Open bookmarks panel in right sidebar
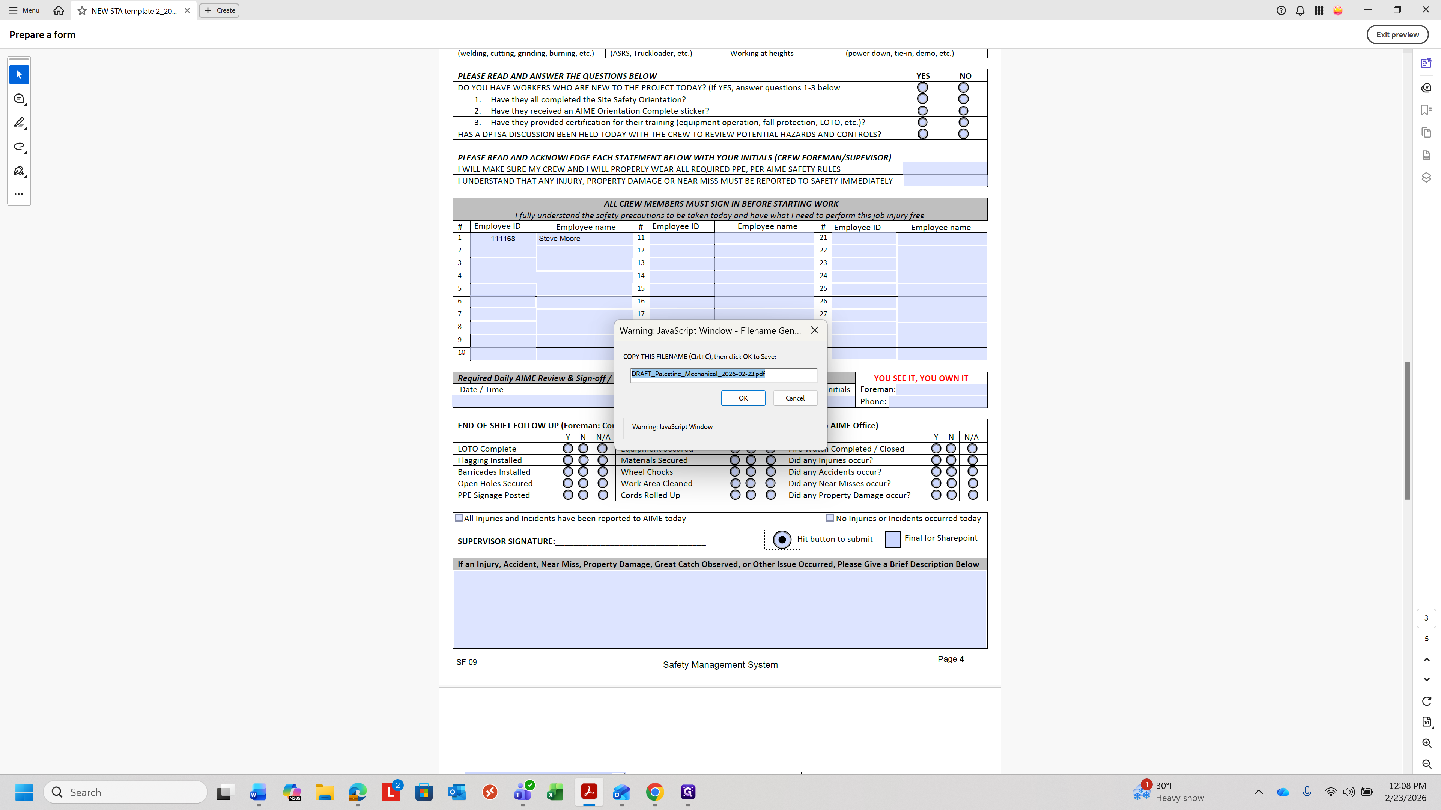The height and width of the screenshot is (810, 1441). click(1426, 110)
